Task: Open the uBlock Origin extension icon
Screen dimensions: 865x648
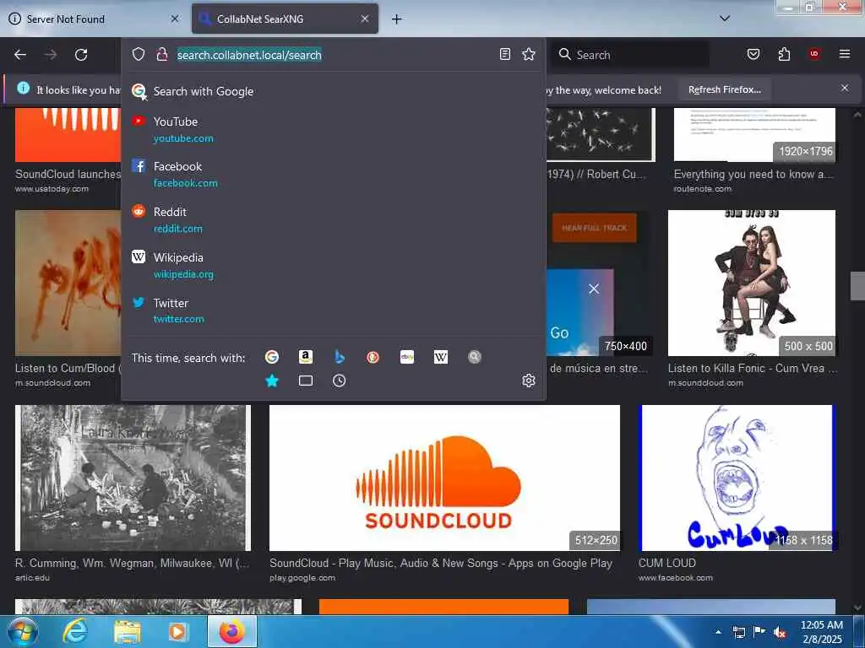Action: tap(814, 54)
